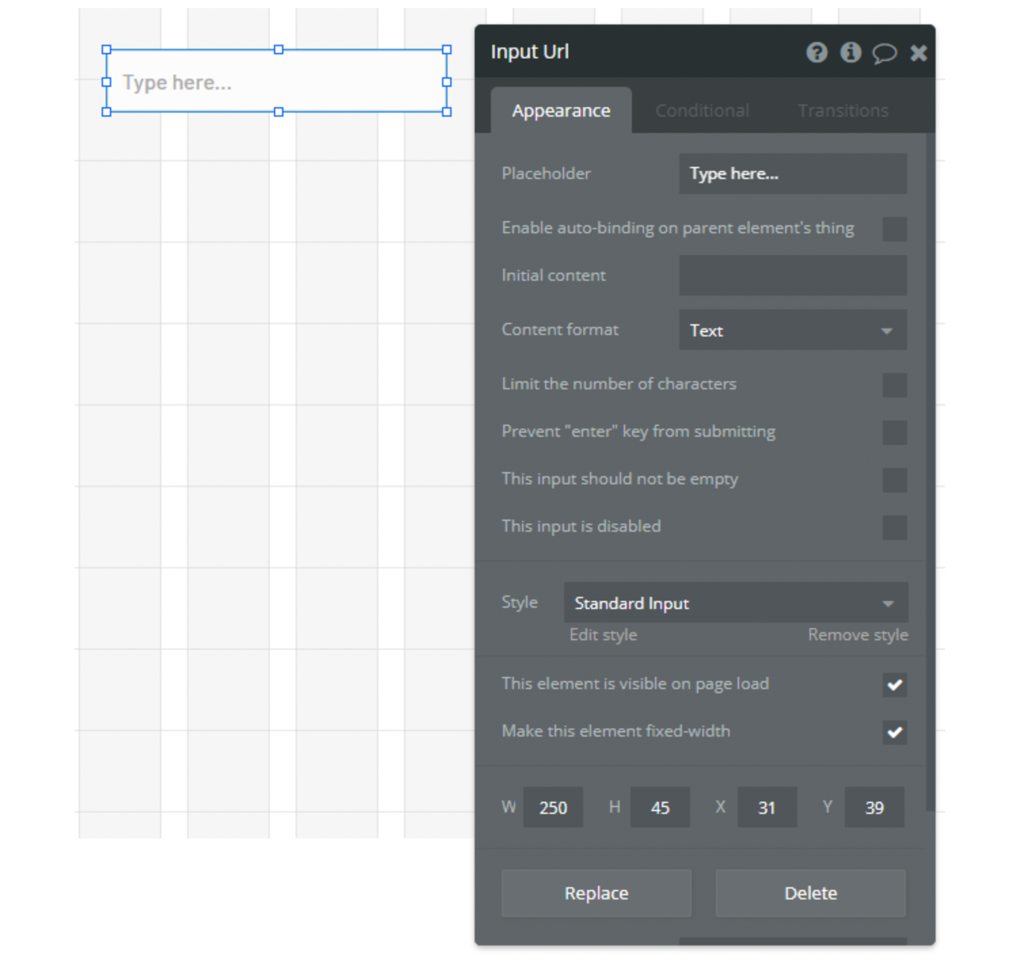
Task: Uncheck This element is visible on page load
Action: coord(894,684)
